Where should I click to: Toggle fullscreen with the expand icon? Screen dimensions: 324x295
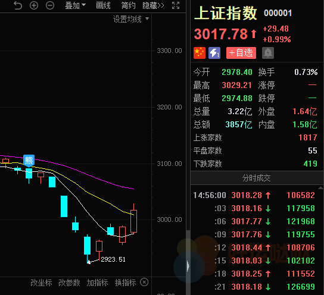(x=176, y=5)
